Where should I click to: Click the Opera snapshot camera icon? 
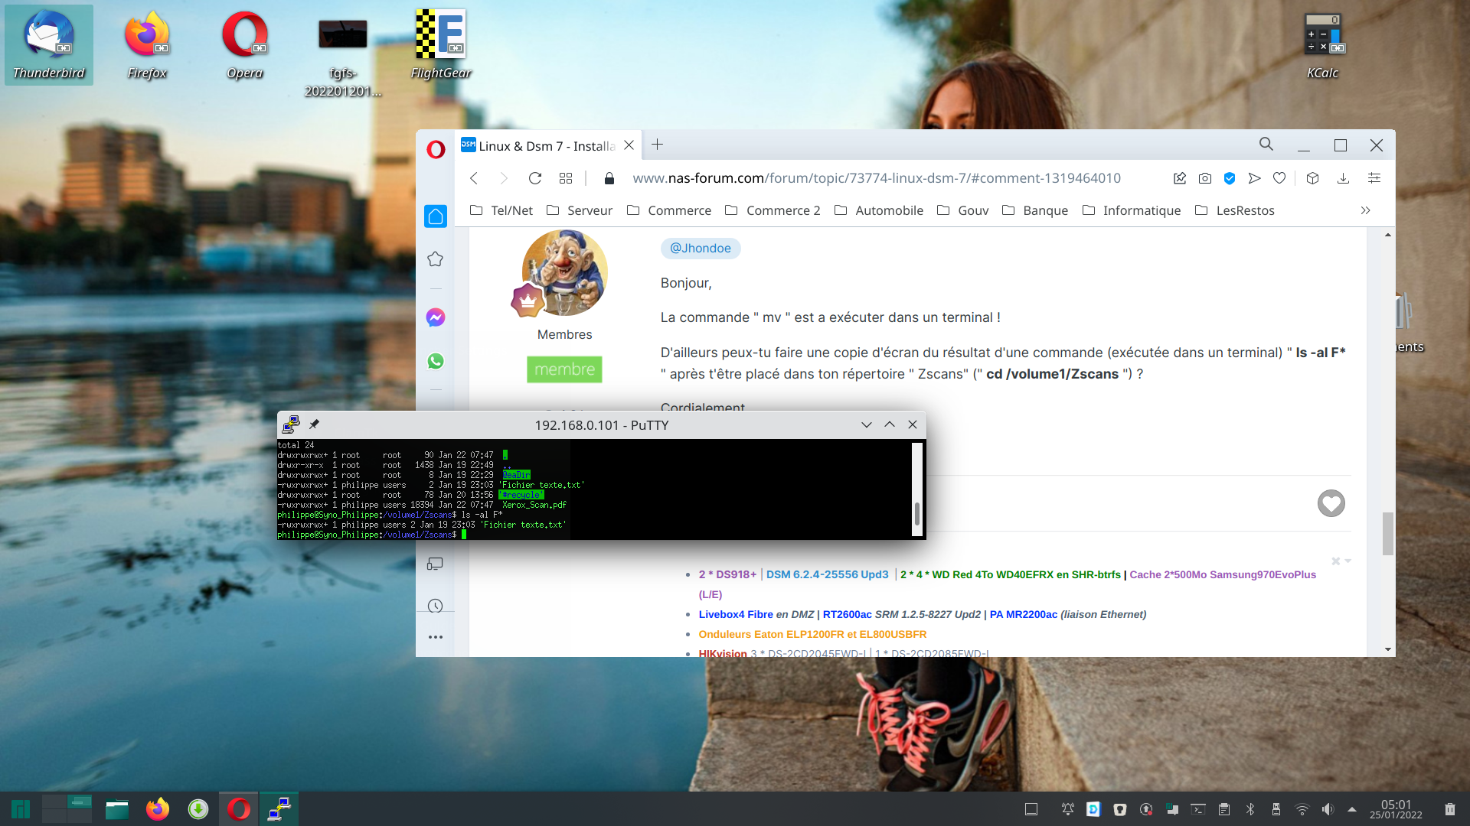point(1205,178)
